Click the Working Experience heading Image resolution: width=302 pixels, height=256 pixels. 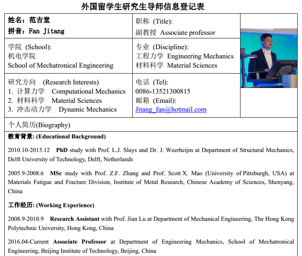pos(51,206)
